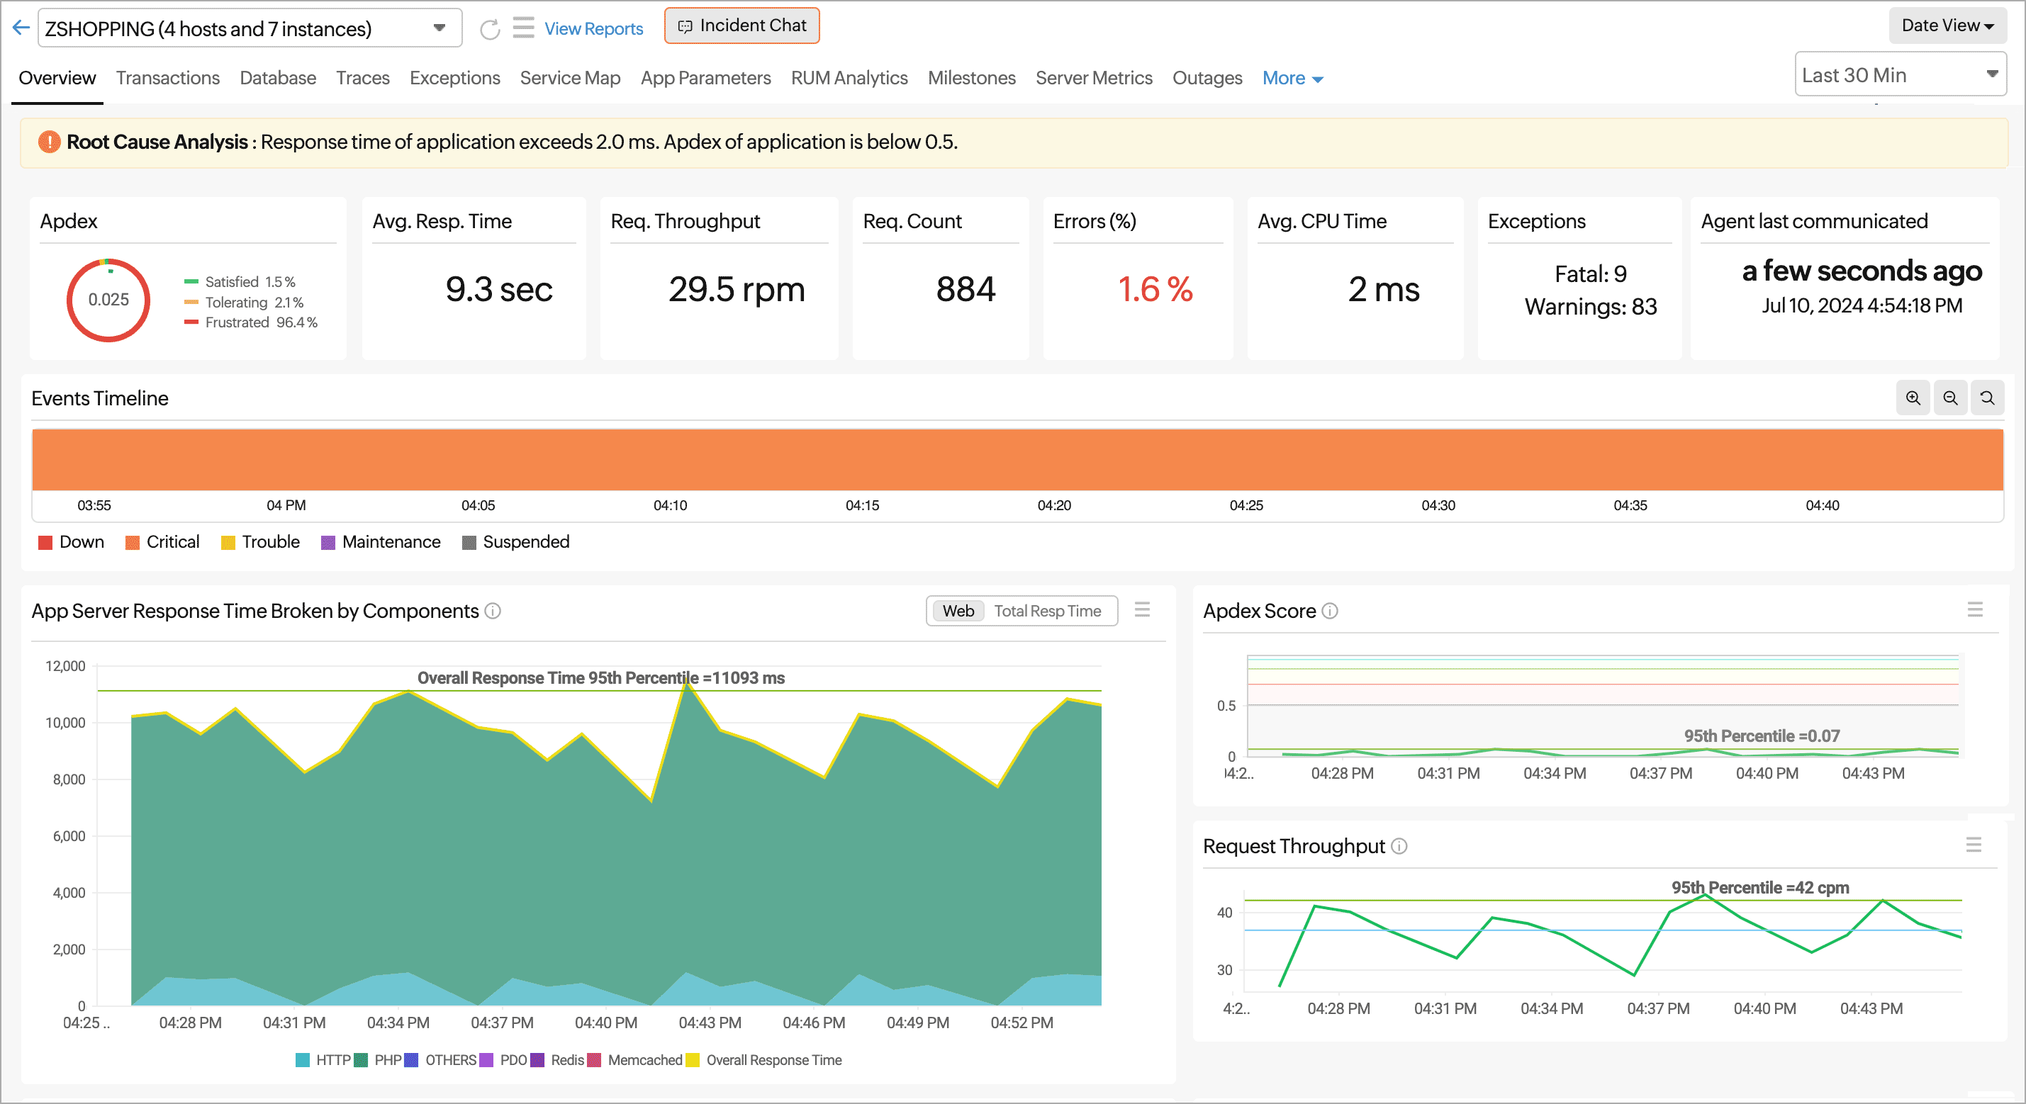Select the Transactions tab

[x=166, y=77]
